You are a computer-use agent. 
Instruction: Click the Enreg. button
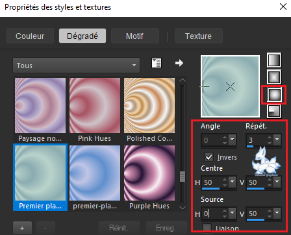click(166, 228)
